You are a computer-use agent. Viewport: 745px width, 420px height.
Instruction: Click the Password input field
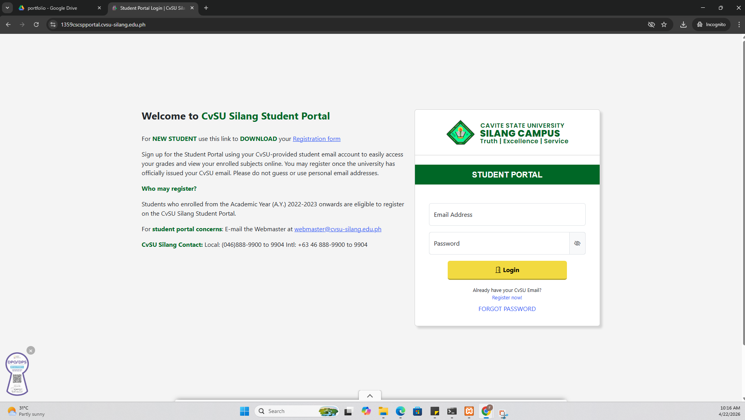click(x=499, y=243)
